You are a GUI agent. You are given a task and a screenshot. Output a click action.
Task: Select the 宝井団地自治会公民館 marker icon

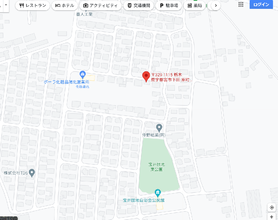(x=158, y=193)
